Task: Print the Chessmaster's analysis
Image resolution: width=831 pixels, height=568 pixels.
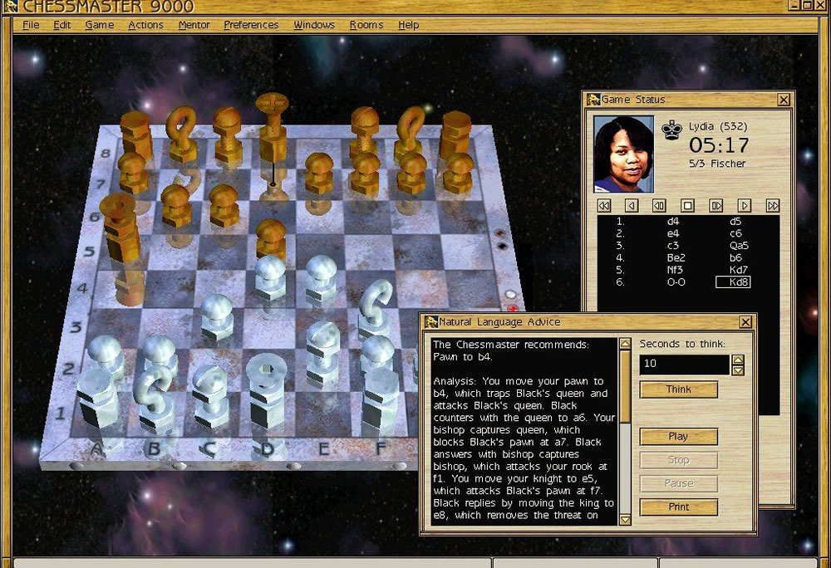Action: point(678,507)
